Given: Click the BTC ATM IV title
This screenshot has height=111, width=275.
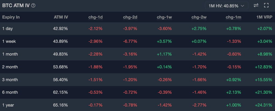Looking at the screenshot, I should [16, 5].
